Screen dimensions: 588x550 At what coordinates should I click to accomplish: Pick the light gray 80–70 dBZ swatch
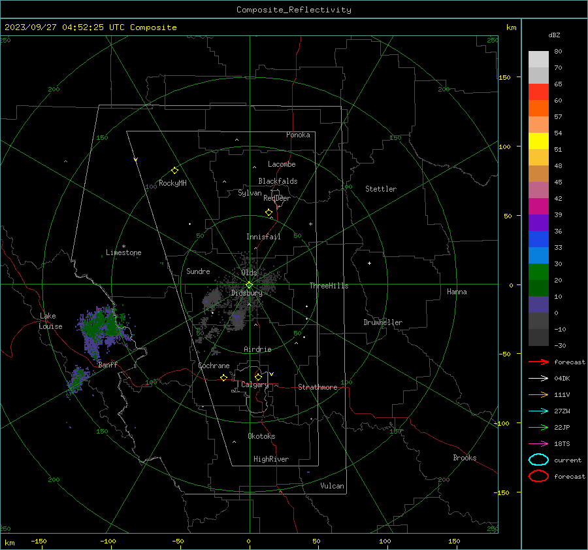pyautogui.click(x=538, y=60)
